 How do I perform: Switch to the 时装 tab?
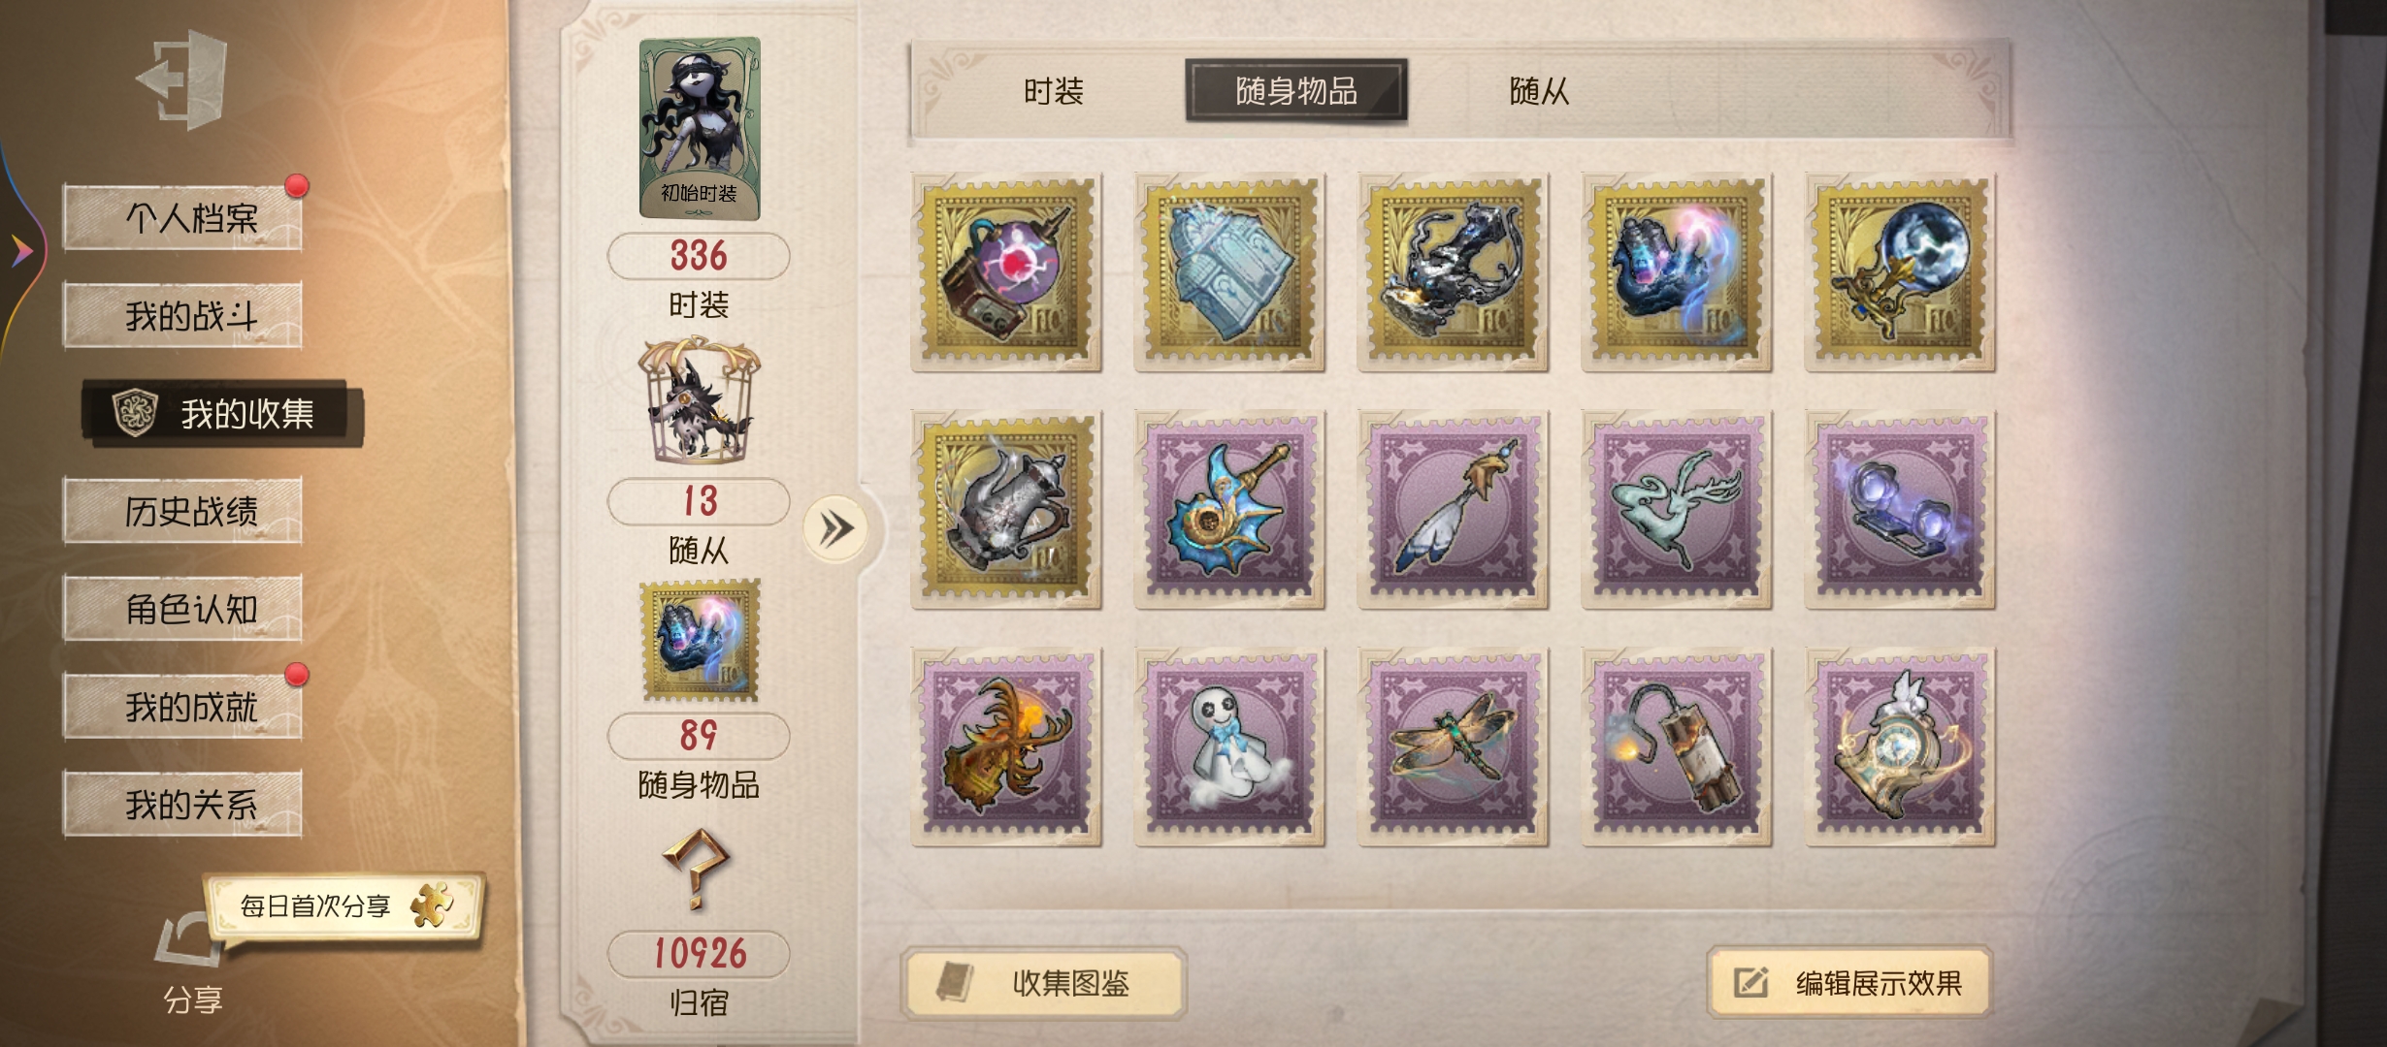[x=1053, y=91]
